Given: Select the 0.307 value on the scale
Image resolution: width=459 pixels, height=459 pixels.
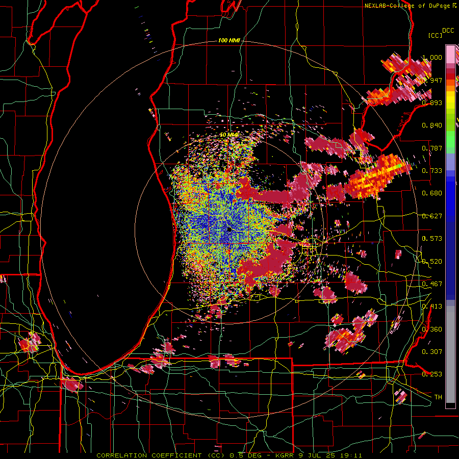Looking at the screenshot, I should [432, 352].
